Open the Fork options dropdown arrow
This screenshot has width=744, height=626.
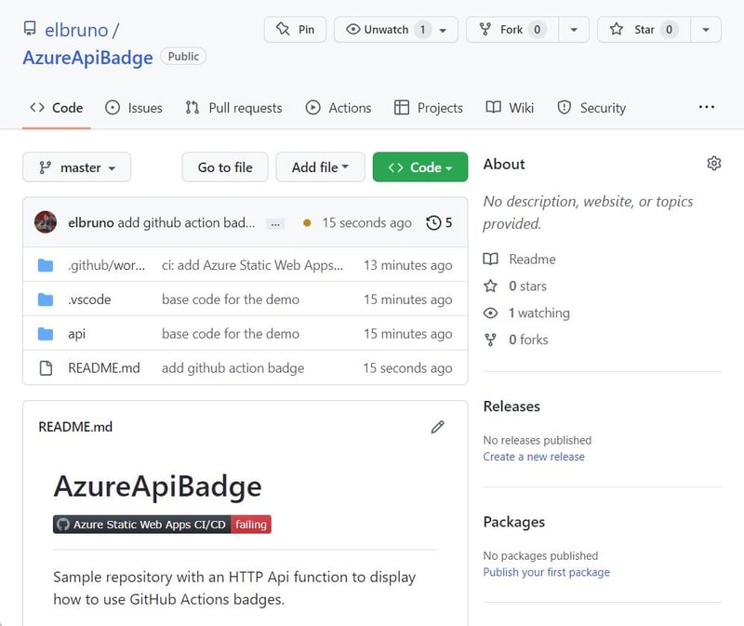tap(574, 30)
